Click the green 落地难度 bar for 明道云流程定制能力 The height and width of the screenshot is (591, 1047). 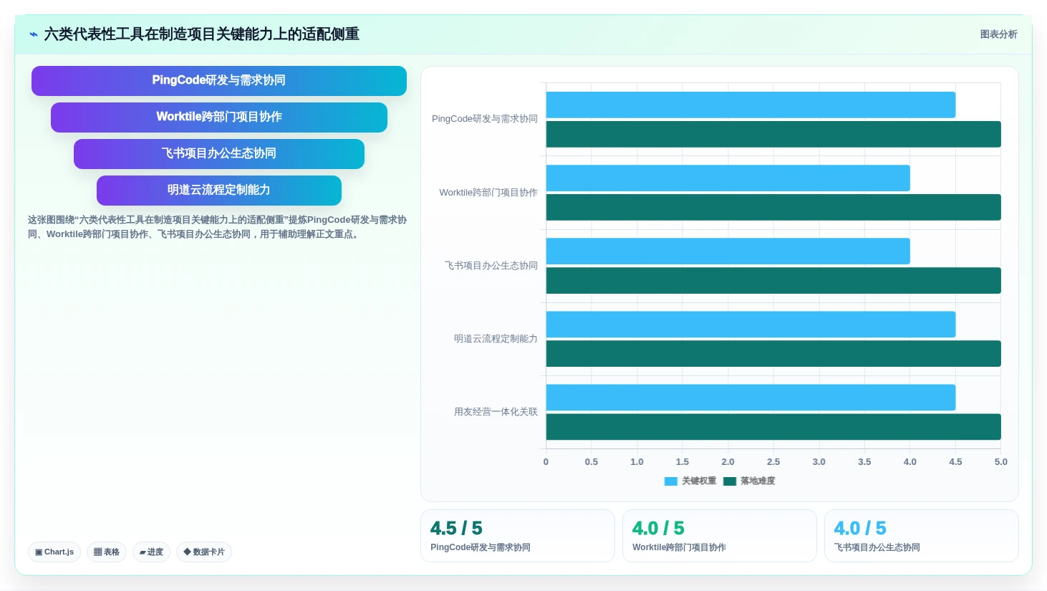773,354
